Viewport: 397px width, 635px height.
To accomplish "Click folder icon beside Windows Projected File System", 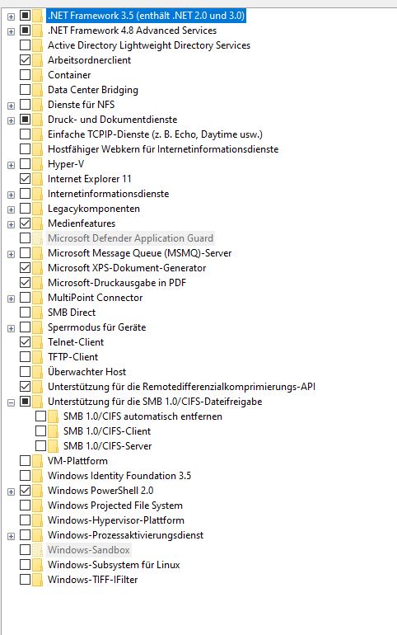I will (x=38, y=506).
